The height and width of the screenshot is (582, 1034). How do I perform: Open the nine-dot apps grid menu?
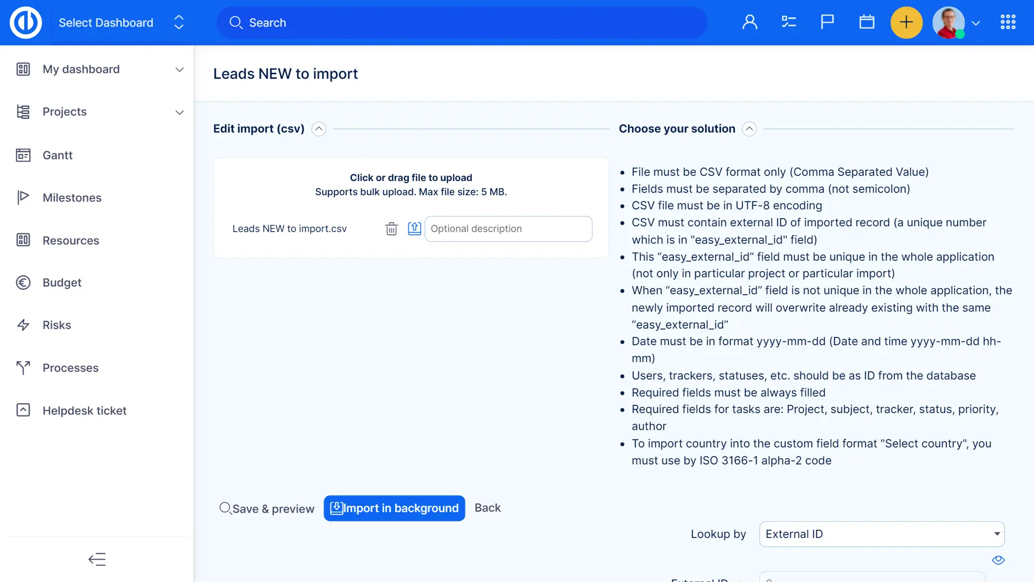pos(1008,23)
